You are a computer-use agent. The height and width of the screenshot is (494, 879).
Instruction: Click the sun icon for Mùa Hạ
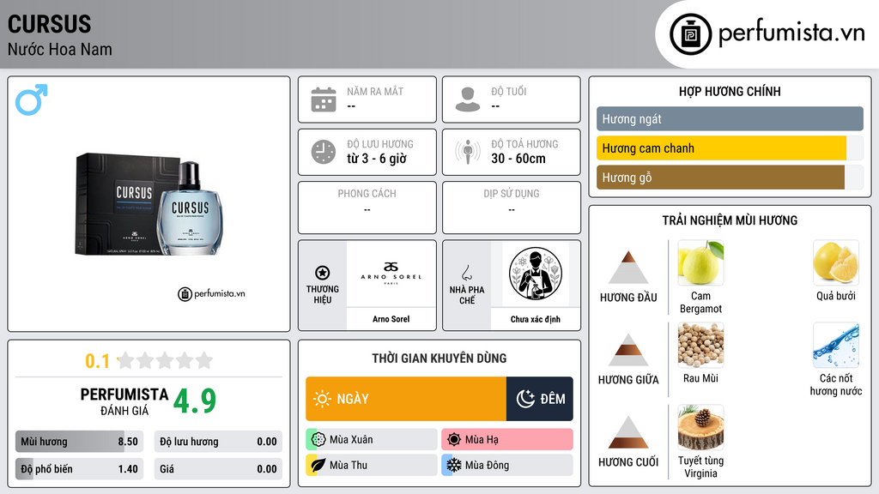coord(454,440)
